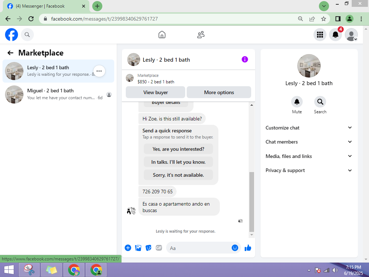Click the back arrow beside Marketplace
Viewport: 369px width, 277px height.
tap(10, 53)
